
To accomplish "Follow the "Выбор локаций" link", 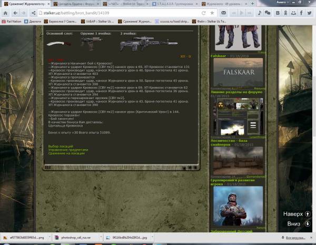I will point(61,146).
